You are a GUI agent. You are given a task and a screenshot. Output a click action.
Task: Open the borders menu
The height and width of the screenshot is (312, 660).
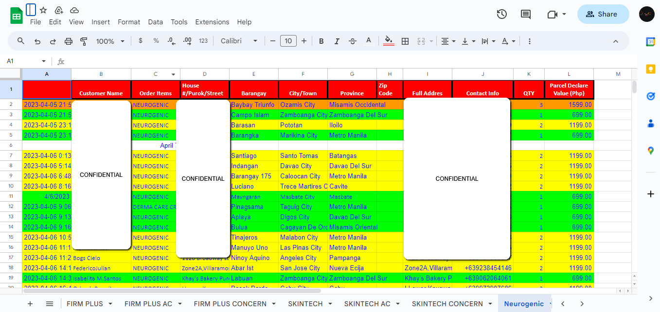click(405, 41)
